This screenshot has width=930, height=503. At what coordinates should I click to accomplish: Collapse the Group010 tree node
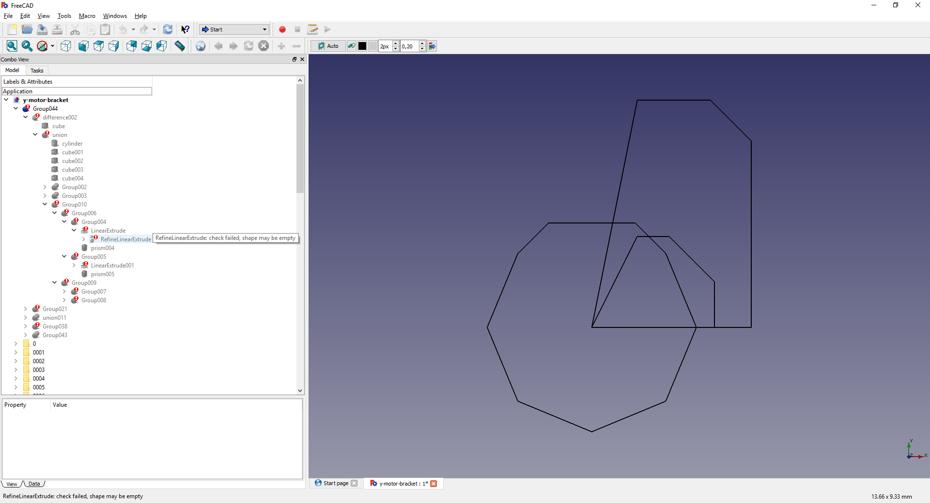45,204
